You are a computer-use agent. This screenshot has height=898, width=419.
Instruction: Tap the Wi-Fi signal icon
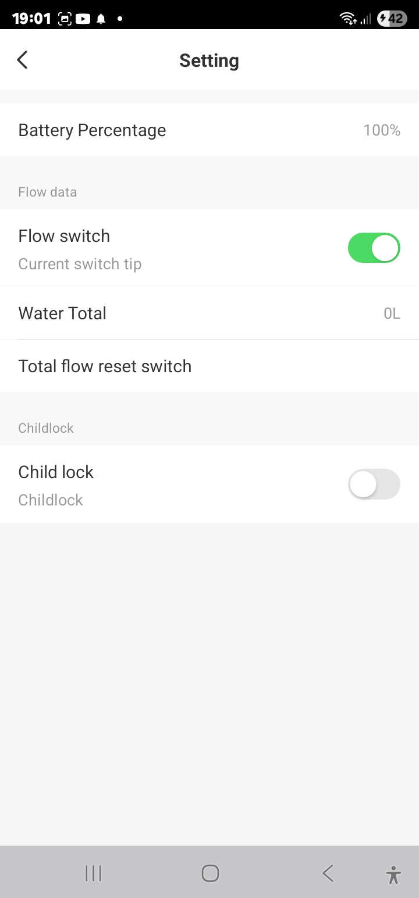tap(348, 19)
